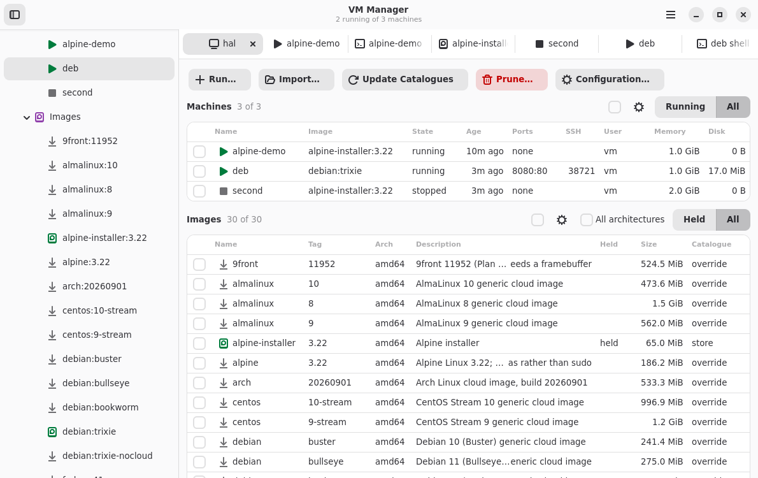Click the play icon in deb machine row
The image size is (758, 478).
224,171
